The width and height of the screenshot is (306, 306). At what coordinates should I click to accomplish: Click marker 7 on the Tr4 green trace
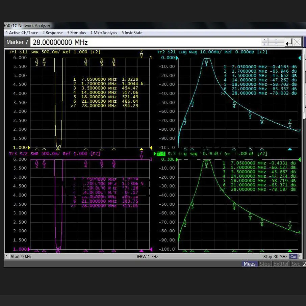[x=290, y=225]
